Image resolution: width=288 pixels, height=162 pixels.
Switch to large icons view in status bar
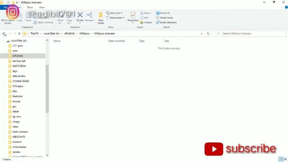(285, 159)
